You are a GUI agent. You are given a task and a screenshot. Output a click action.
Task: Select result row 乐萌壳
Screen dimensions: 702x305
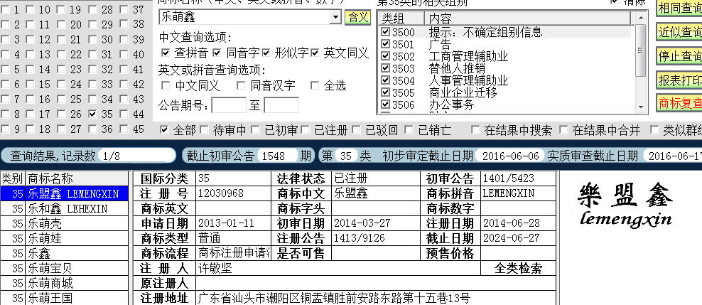point(64,223)
